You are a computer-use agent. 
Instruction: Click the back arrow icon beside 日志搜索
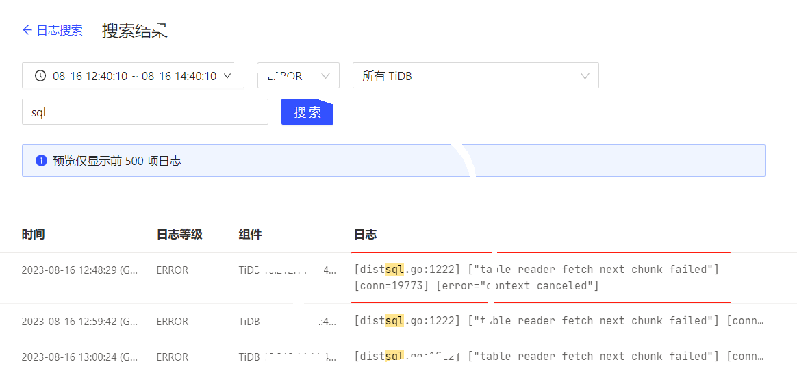(27, 30)
